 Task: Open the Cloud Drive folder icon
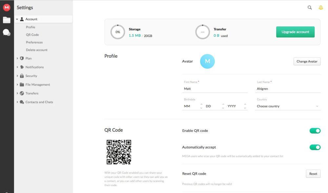(7, 20)
